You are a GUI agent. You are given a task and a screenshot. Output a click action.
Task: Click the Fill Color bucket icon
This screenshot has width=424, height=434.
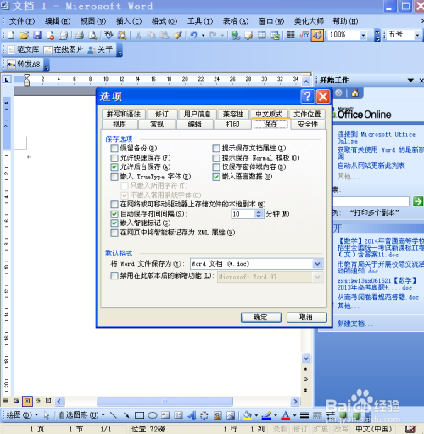point(248,415)
